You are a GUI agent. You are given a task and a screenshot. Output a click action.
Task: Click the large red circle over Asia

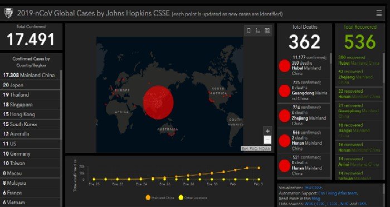tap(158, 103)
